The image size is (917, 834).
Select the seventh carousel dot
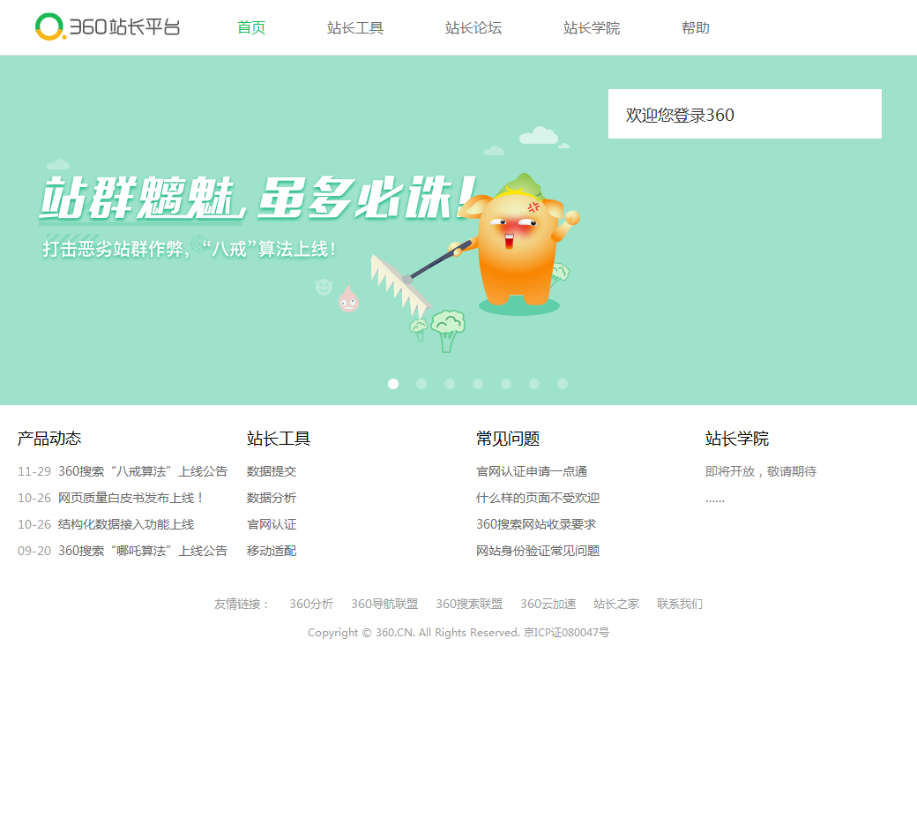click(x=563, y=384)
